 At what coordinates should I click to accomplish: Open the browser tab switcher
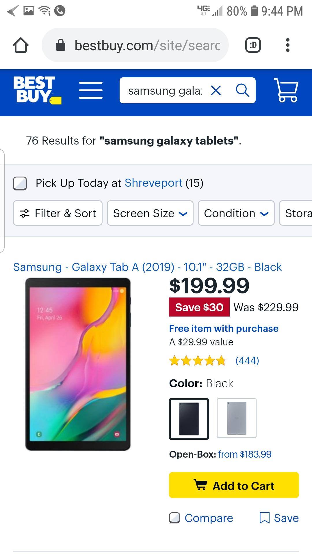click(253, 45)
